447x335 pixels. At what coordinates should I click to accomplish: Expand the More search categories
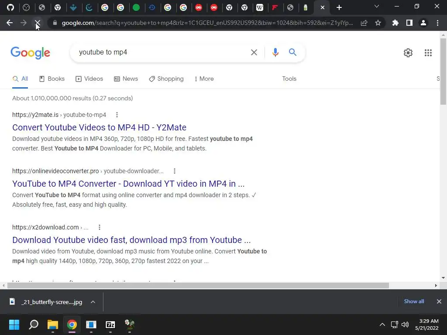tap(204, 79)
